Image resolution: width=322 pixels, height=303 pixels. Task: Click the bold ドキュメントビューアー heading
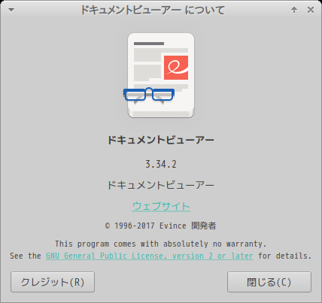click(161, 140)
